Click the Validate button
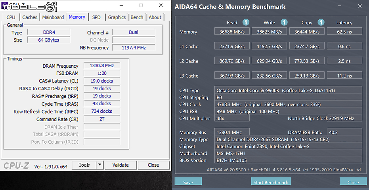The image size is (369, 190). [x=120, y=165]
